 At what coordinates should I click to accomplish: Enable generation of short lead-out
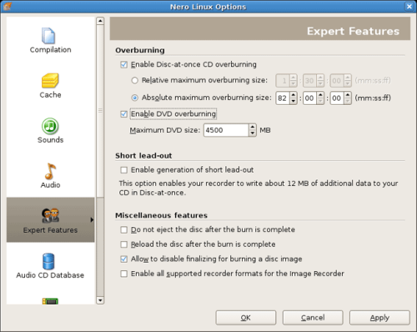tap(123, 170)
